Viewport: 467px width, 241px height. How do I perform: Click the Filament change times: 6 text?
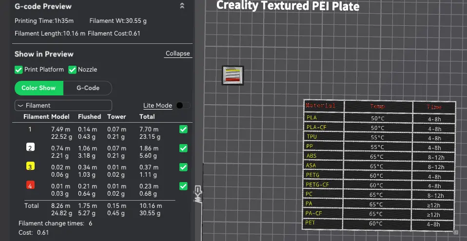coord(56,223)
